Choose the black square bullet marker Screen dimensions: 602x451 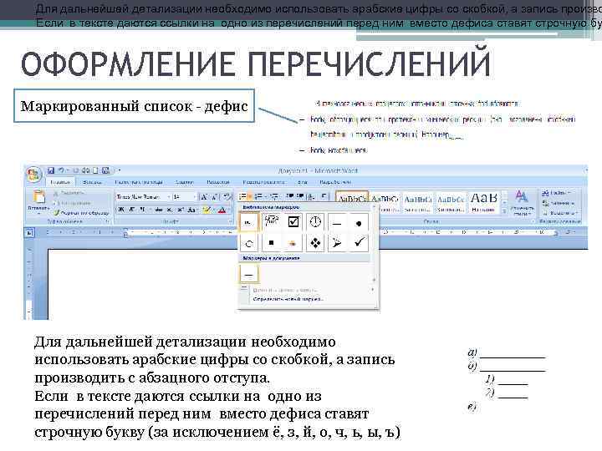(271, 243)
